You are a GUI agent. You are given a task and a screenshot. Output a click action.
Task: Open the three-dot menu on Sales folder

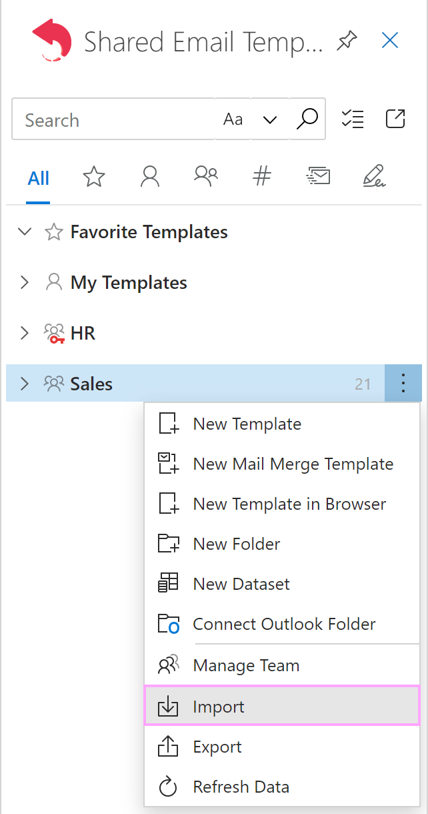click(403, 383)
